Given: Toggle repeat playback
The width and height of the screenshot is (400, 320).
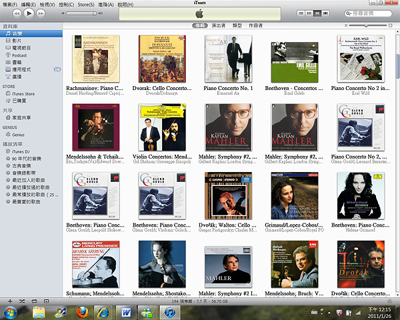Looking at the screenshot, I should point(34,301).
